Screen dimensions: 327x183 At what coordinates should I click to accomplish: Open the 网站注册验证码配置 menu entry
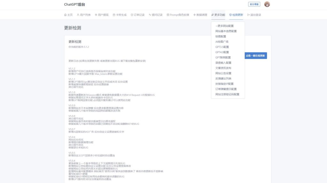point(227,94)
